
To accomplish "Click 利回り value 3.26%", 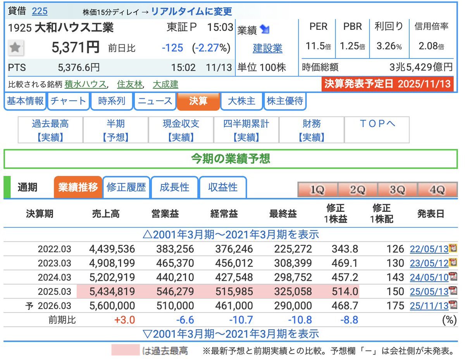I will point(389,46).
